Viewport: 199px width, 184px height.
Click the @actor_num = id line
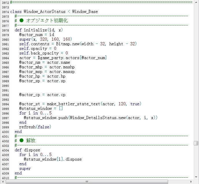tap(37, 35)
